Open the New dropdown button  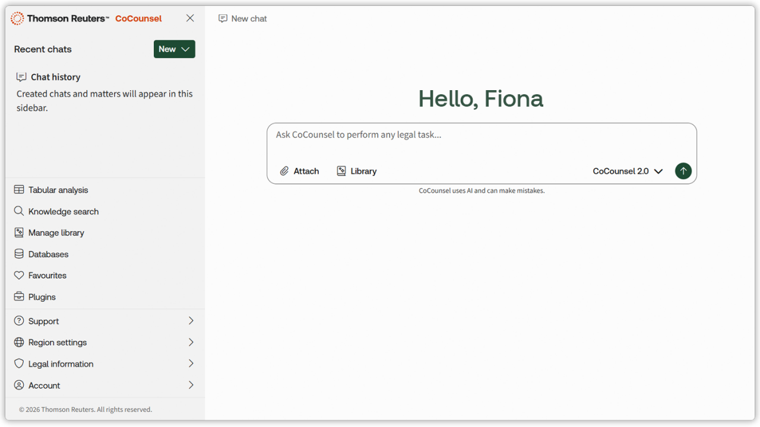175,49
